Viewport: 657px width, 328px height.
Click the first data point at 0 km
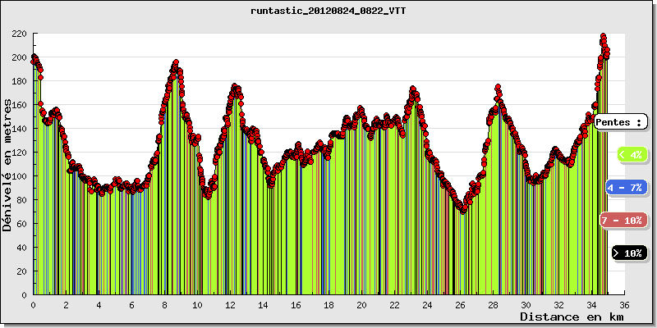click(34, 61)
